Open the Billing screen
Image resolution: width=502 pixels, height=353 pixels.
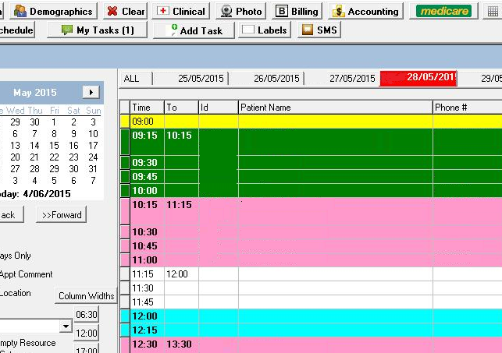point(297,11)
